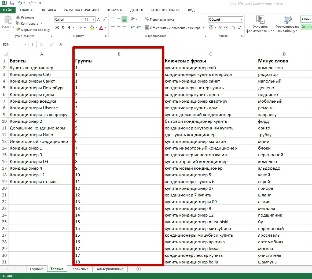The height and width of the screenshot is (279, 312).
Task: Add a new sheet with the plus button
Action: coord(139,269)
